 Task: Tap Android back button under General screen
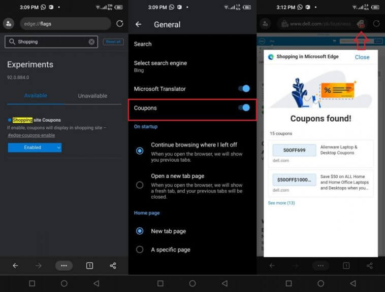pos(224,283)
